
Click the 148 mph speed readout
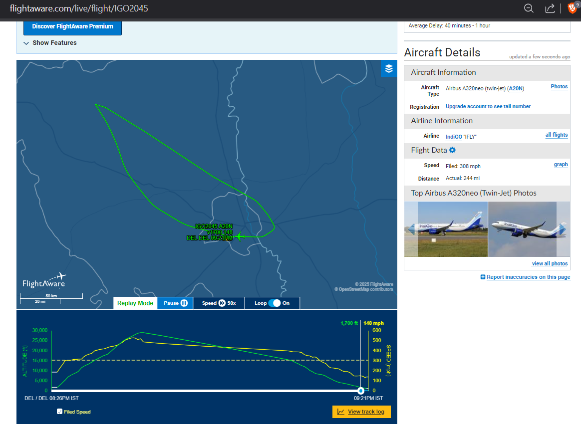373,323
